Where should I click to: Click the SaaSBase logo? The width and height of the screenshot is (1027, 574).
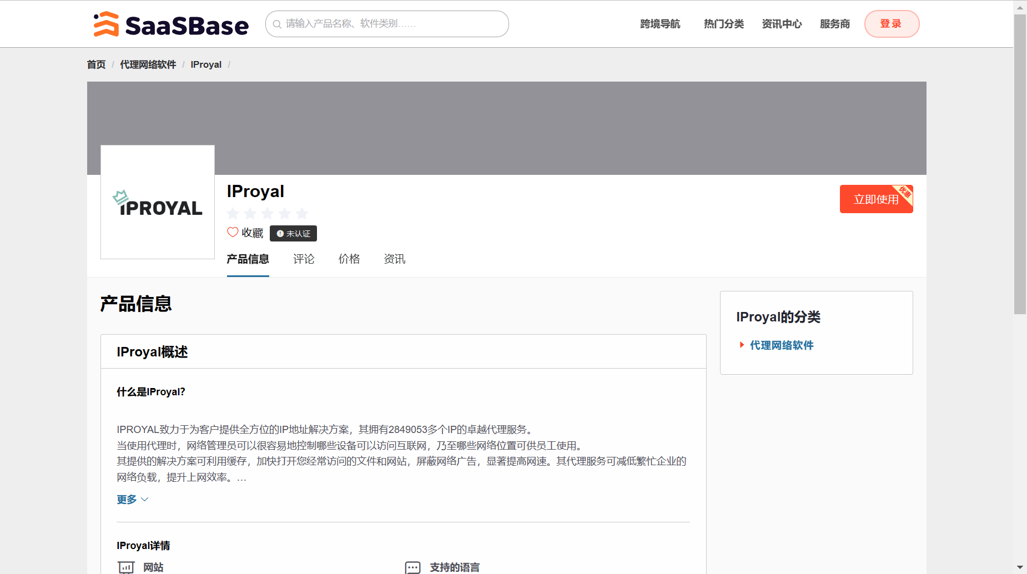click(171, 24)
